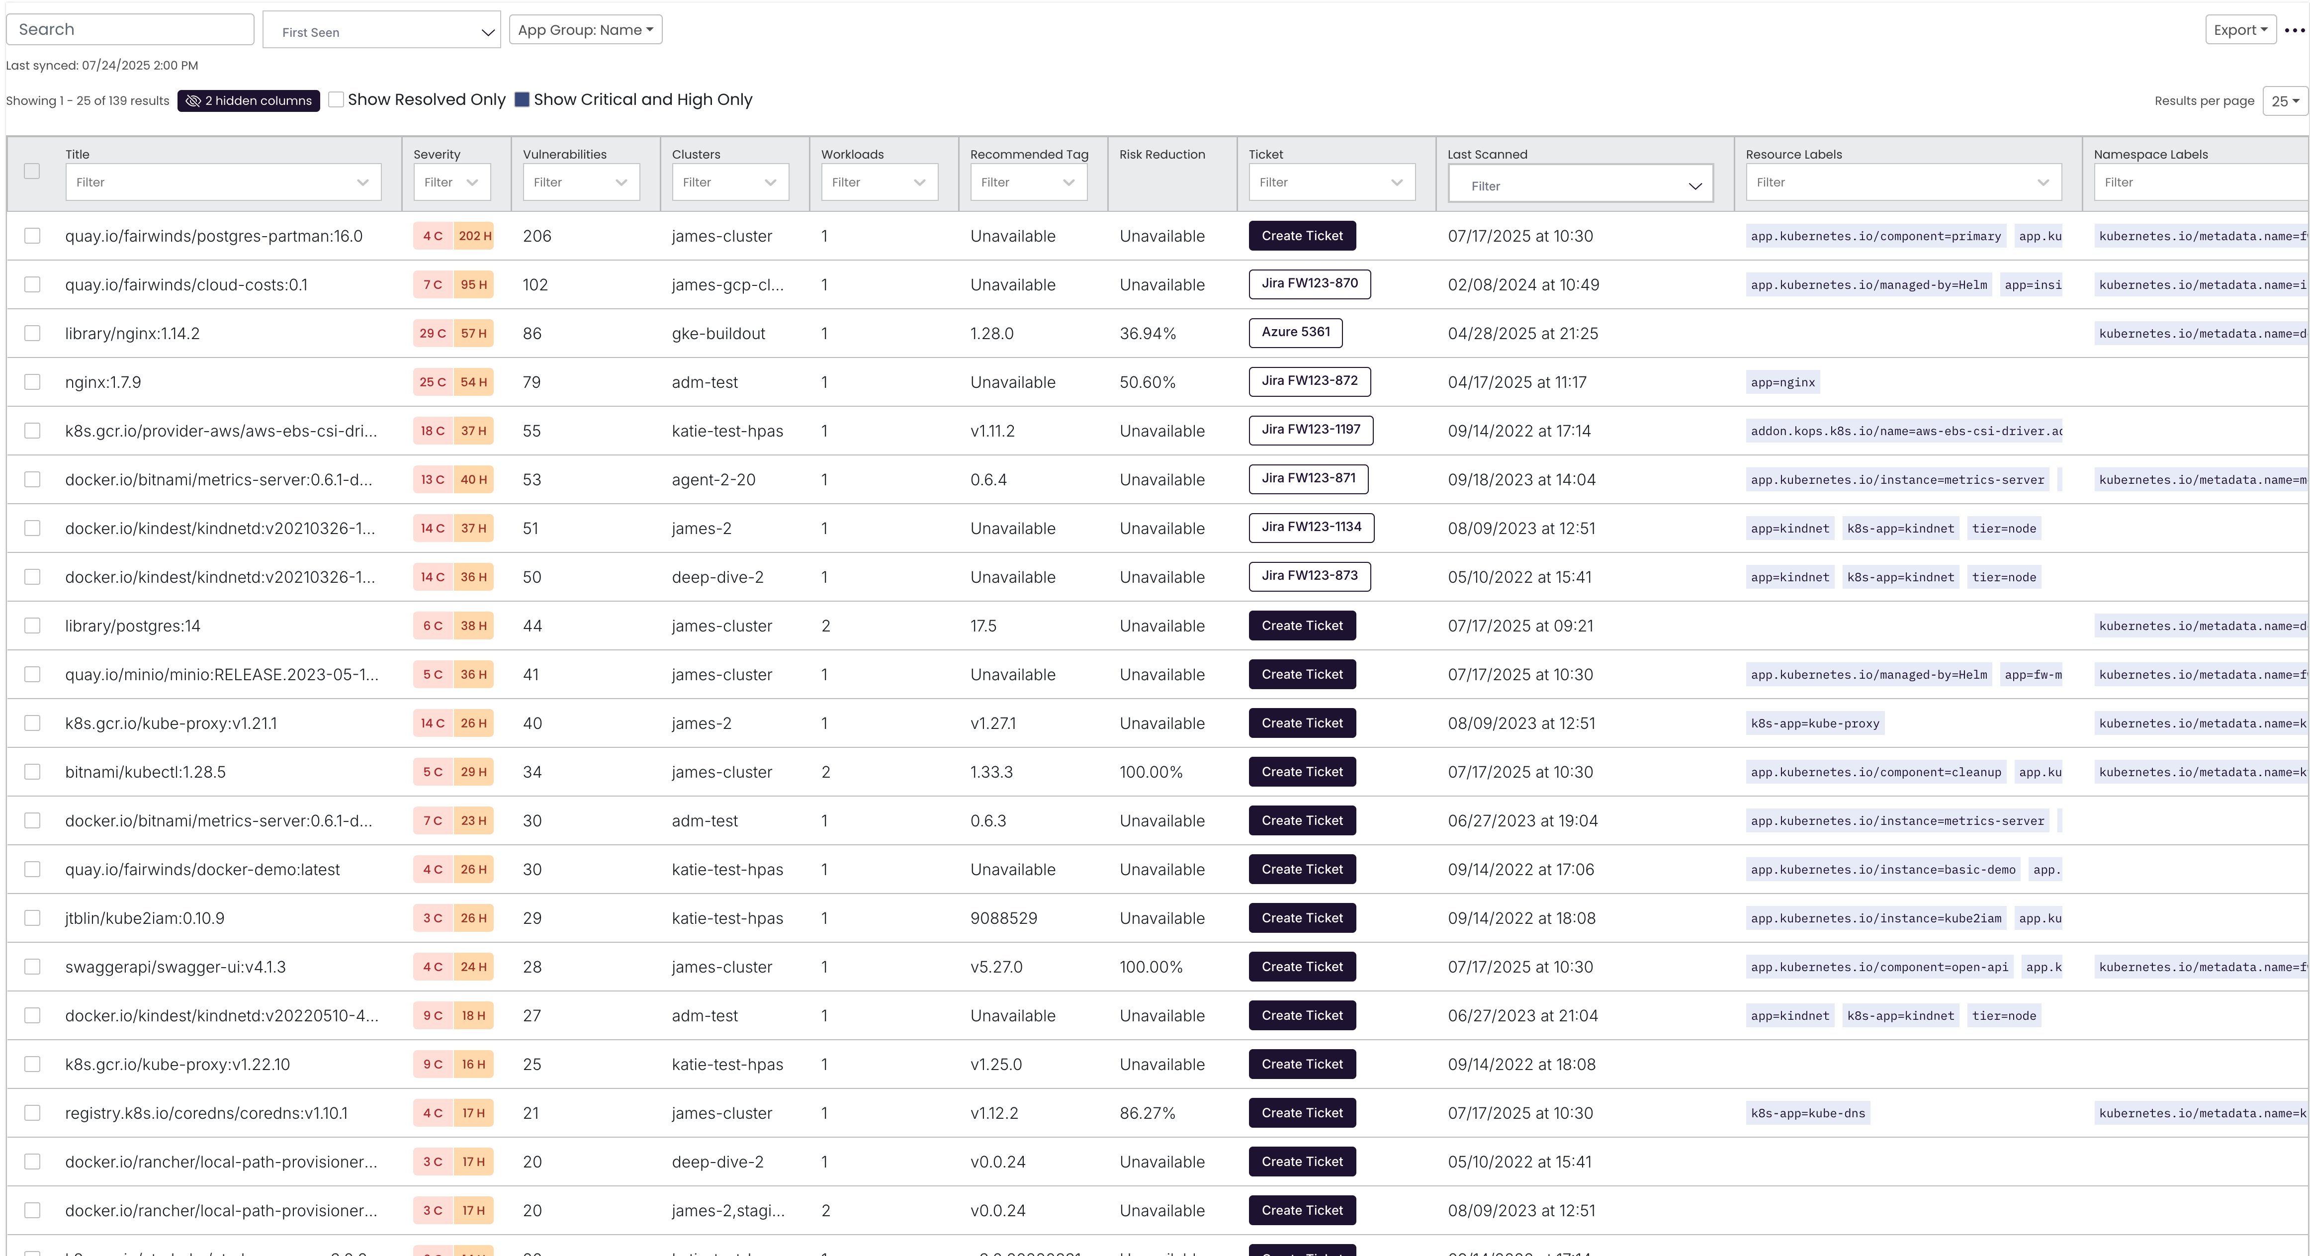Open jtblin/kube2iam:0.10.9 image
Viewport: 2310px width, 1256px height.
[145, 918]
